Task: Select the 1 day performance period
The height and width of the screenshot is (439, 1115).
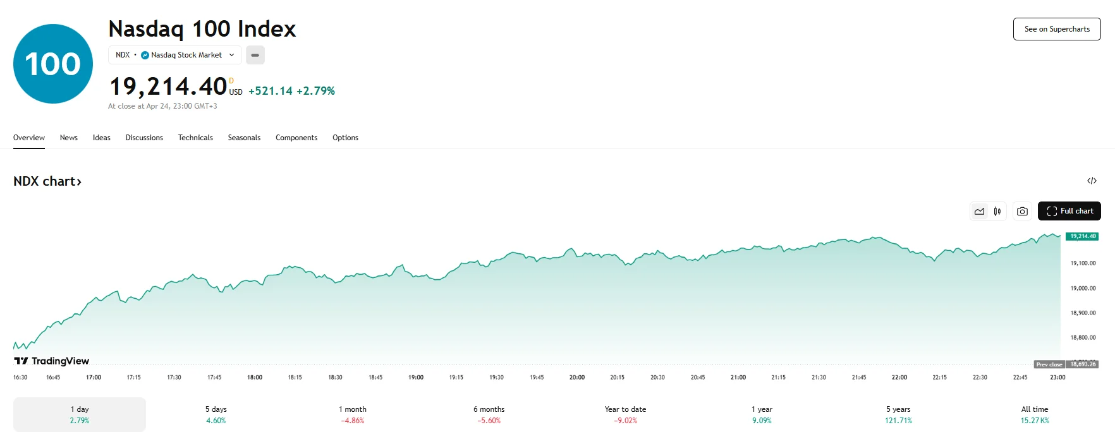Action: (79, 414)
